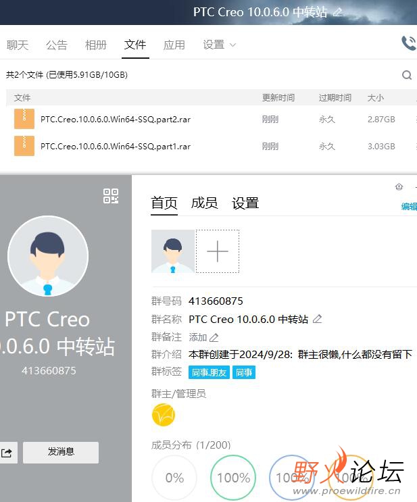Click the 同事.朋友 group tag
417x502 pixels.
[209, 372]
